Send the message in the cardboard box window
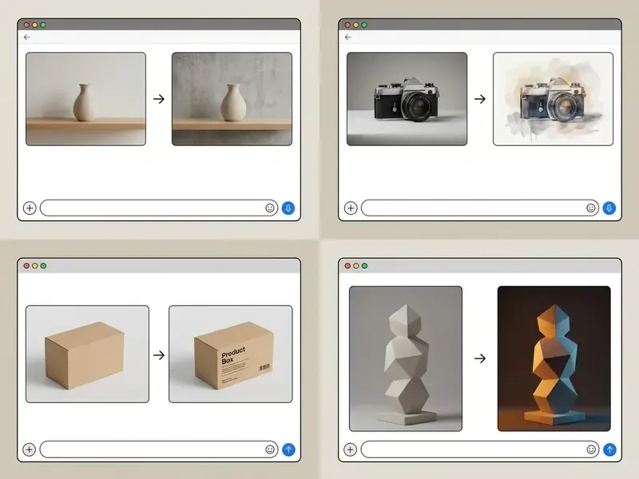The width and height of the screenshot is (639, 479). [288, 449]
